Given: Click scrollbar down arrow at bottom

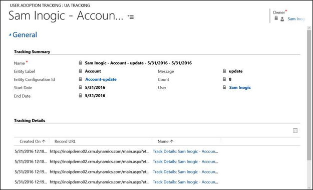Looking at the screenshot, I should [x=309, y=187].
